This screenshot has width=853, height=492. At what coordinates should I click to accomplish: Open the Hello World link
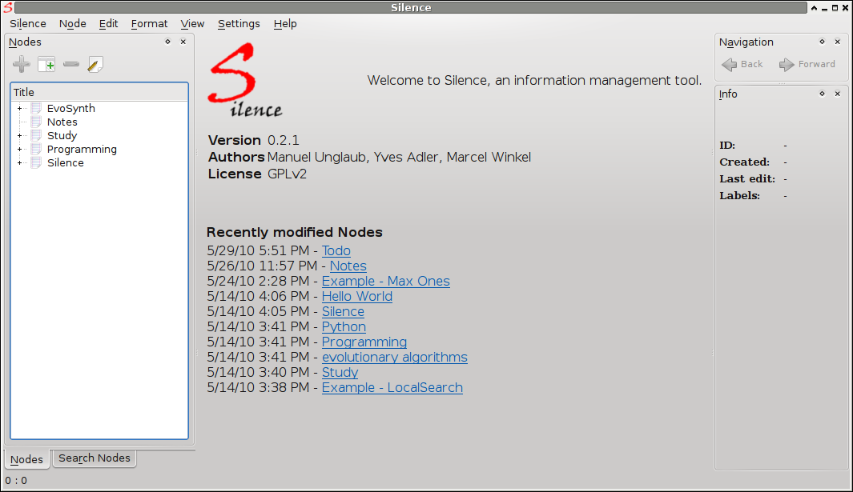point(357,296)
